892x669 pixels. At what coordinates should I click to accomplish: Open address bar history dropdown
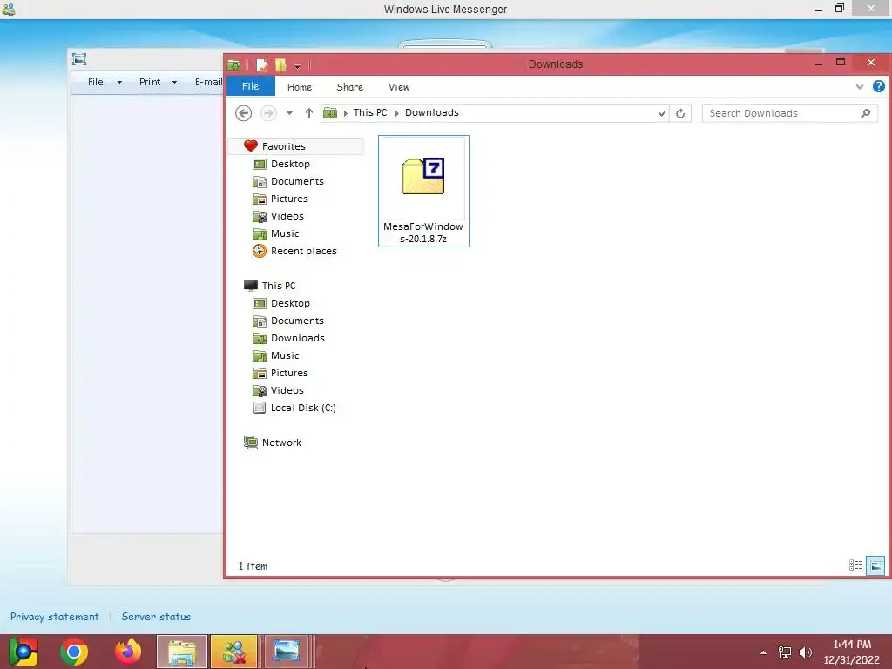(x=661, y=113)
